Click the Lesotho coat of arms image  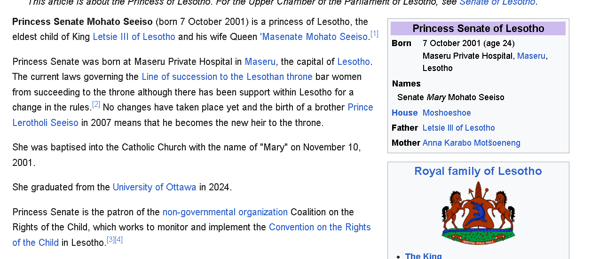coord(478,211)
